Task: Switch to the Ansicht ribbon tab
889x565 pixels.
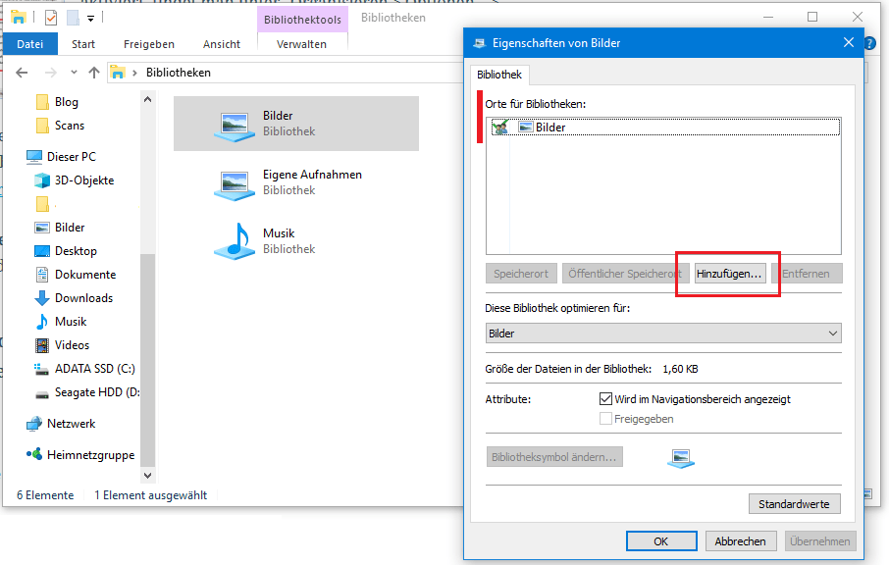Action: point(222,44)
